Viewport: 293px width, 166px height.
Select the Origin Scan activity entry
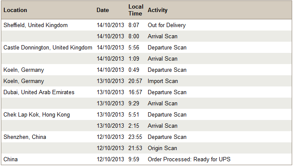162,148
